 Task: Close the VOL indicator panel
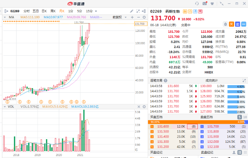(x=139, y=107)
